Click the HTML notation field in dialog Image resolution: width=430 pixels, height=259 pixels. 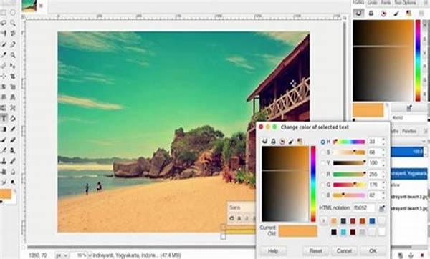(x=363, y=208)
